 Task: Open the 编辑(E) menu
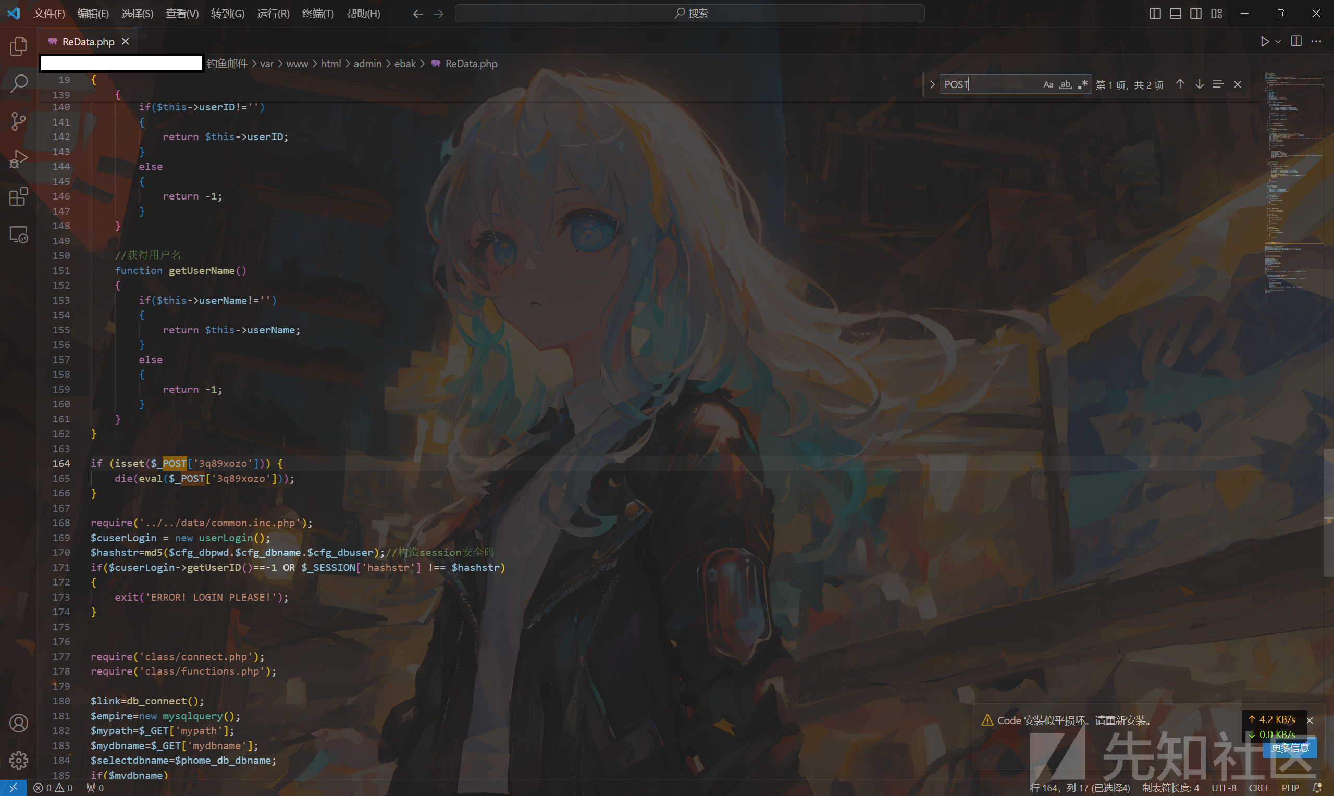[x=93, y=14]
